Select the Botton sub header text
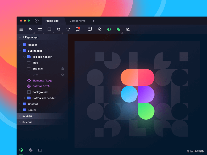 [x=44, y=98]
